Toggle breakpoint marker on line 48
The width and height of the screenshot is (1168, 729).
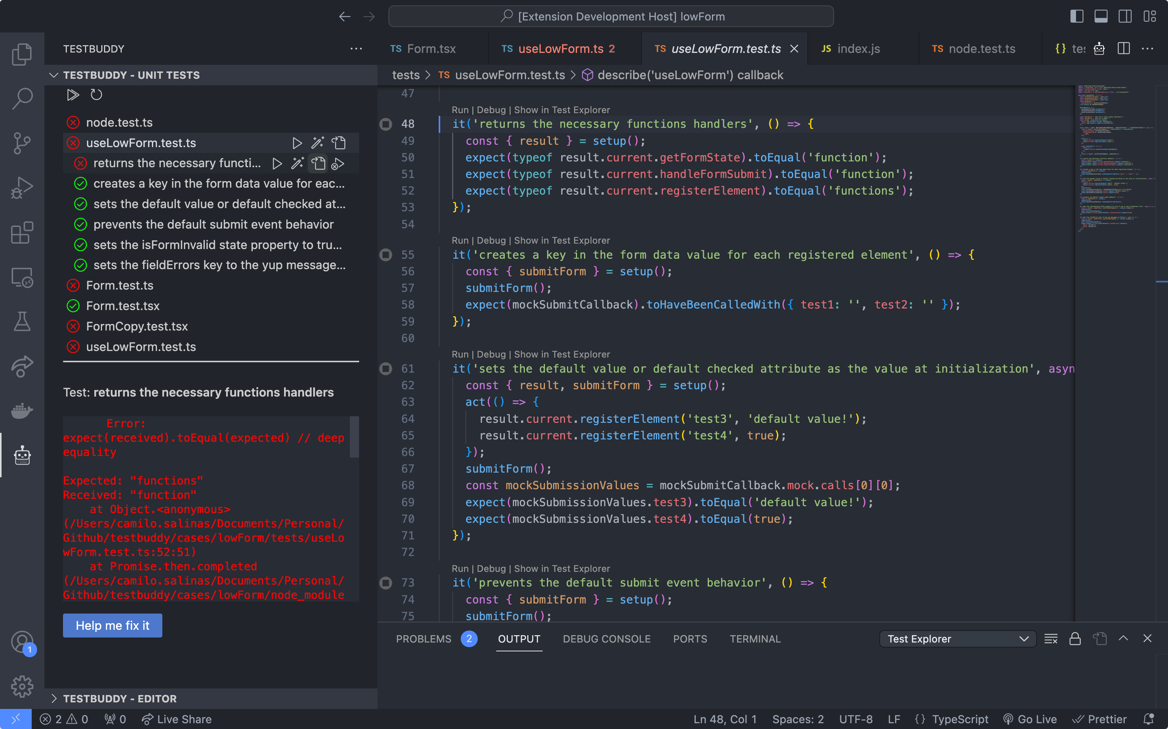coord(386,124)
